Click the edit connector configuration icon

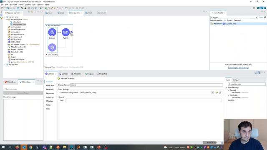(220, 92)
